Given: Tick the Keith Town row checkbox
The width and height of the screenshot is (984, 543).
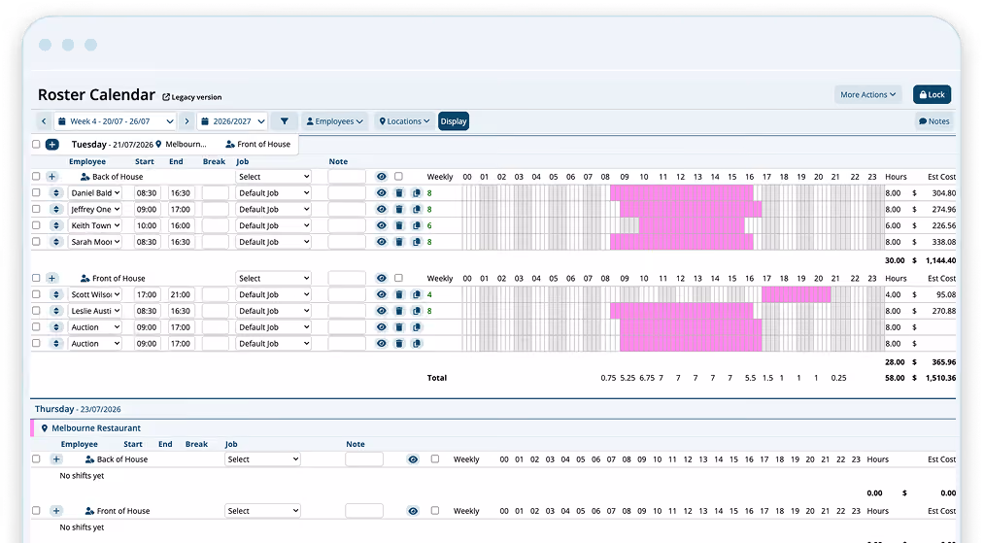Looking at the screenshot, I should tap(36, 225).
